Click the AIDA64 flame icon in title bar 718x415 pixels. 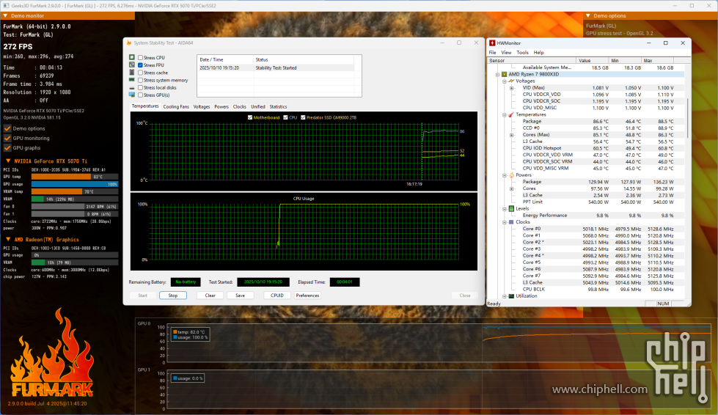point(129,43)
